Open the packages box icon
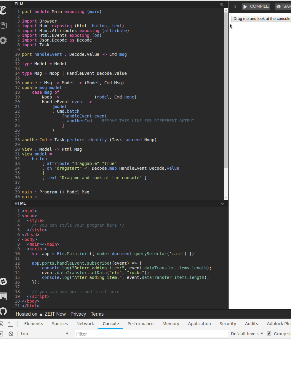 [3, 26]
